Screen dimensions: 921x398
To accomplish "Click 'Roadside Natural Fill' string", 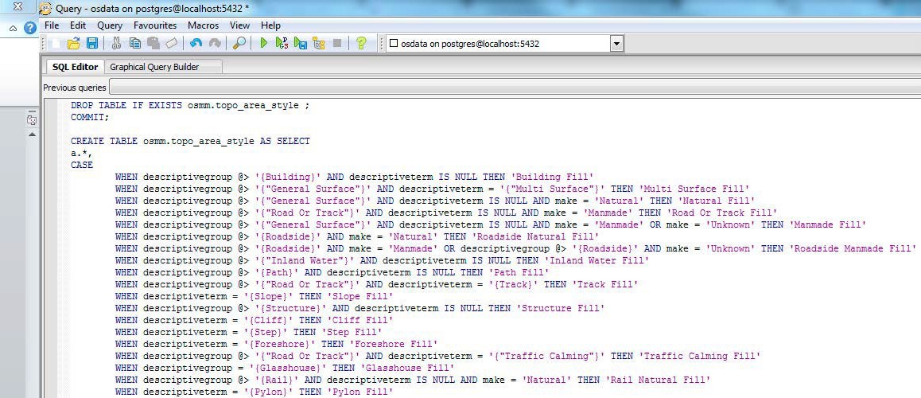I will pos(535,236).
